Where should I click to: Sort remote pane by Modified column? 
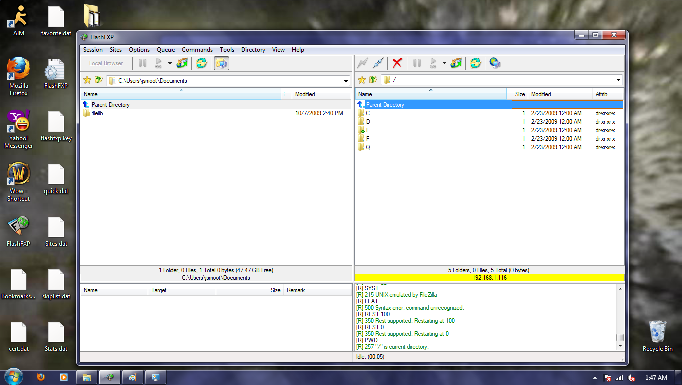560,94
